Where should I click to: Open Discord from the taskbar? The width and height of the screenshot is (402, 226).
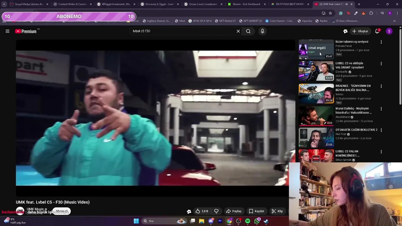211,221
